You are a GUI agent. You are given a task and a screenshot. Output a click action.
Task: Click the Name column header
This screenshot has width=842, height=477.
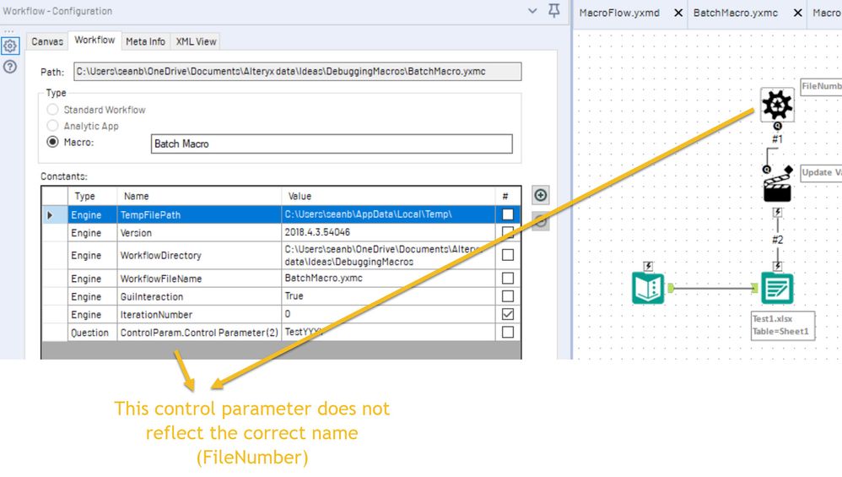(199, 196)
